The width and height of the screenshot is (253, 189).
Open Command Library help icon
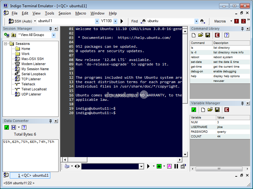click(226, 35)
